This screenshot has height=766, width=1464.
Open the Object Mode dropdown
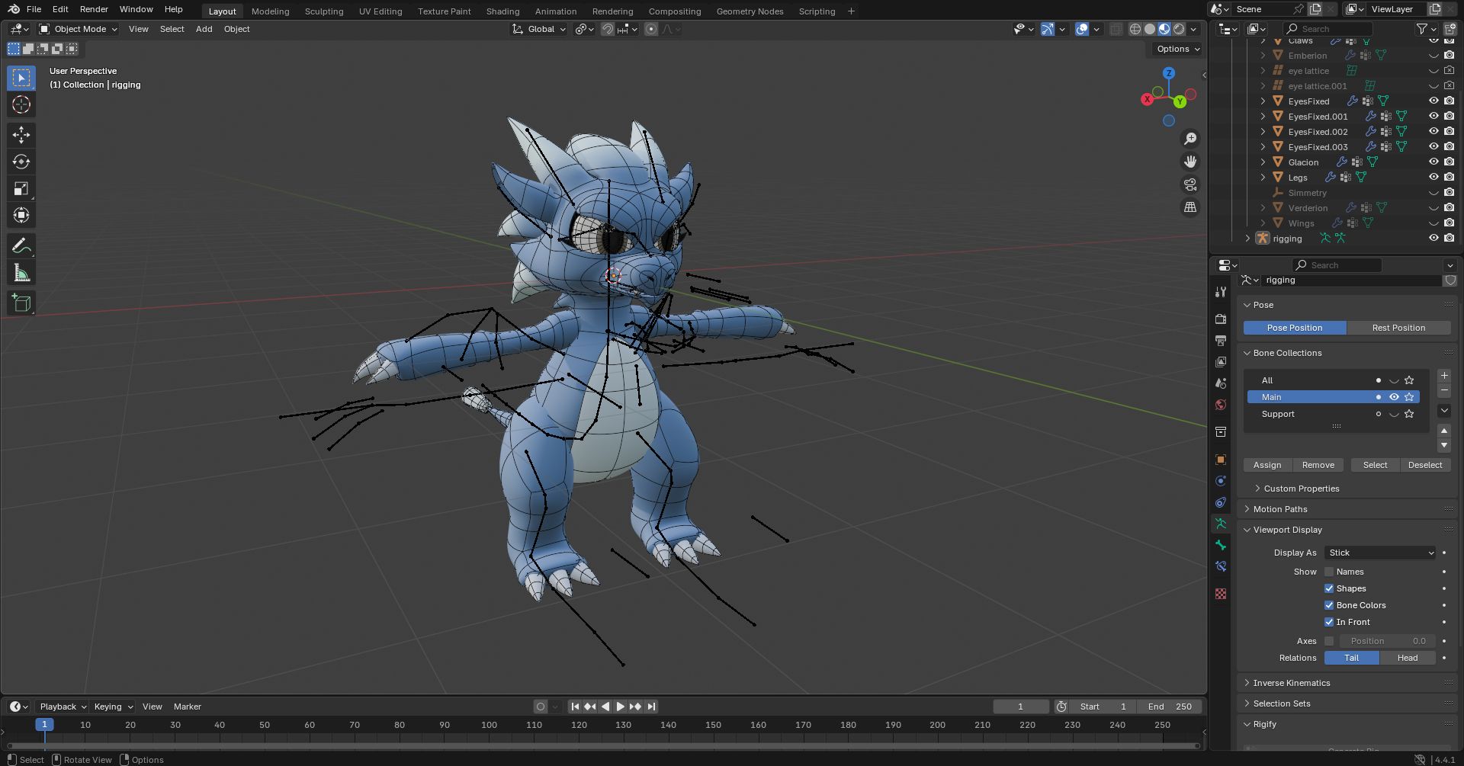[79, 29]
